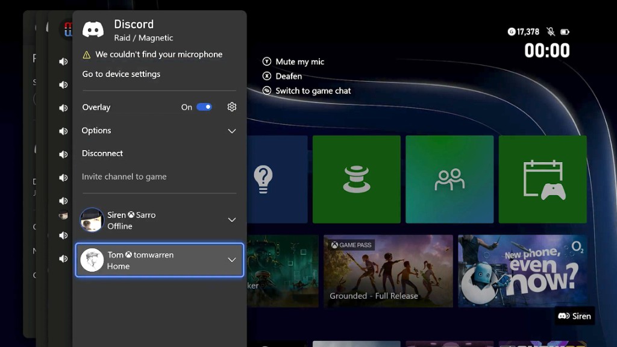Click the Discord Siren speaking overlay badge
617x347 pixels.
point(574,316)
